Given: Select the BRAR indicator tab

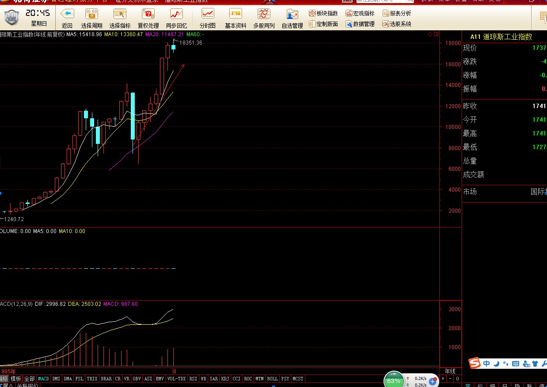Looking at the screenshot, I should (106, 379).
